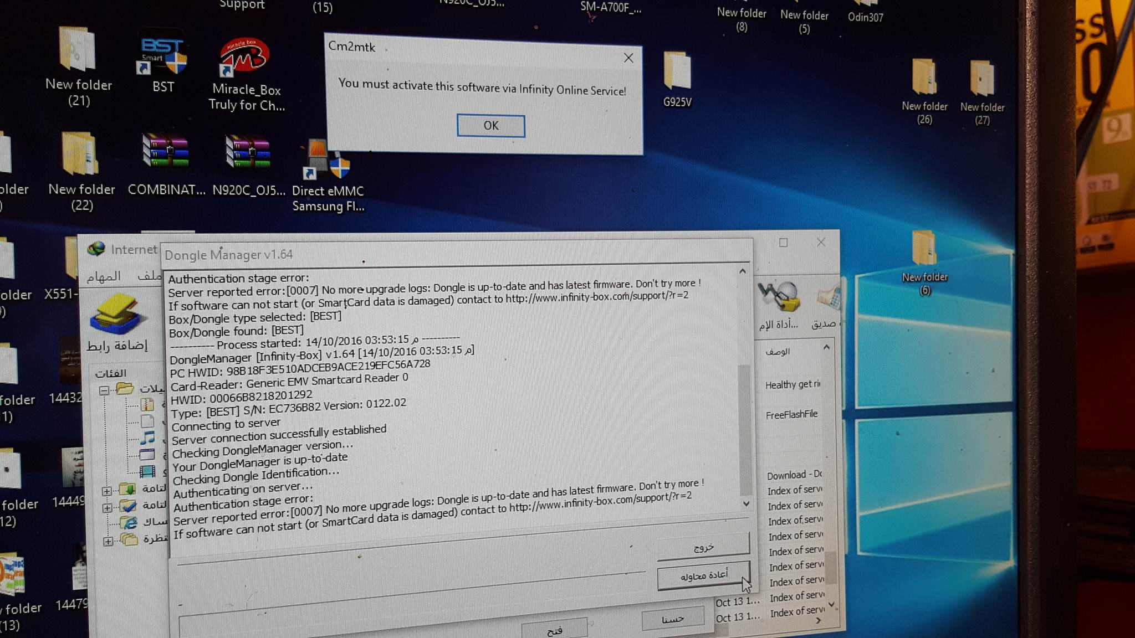Click the 'Type: [BEST] S/N: EC736B82' log line

(288, 409)
